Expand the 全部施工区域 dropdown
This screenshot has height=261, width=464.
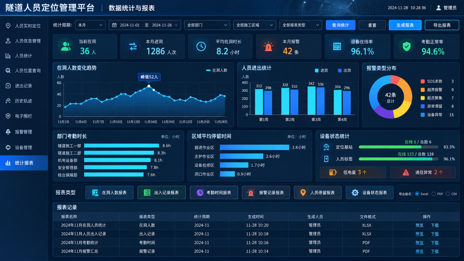[255, 25]
